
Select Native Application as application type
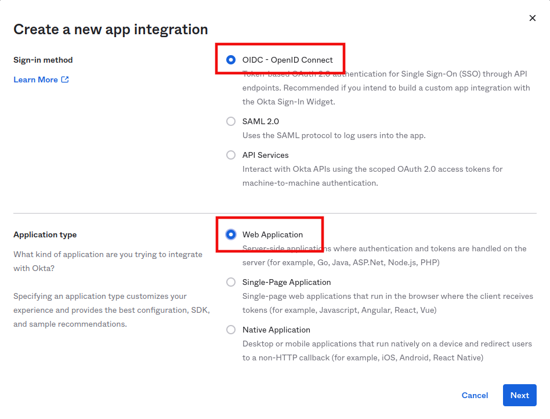[231, 330]
